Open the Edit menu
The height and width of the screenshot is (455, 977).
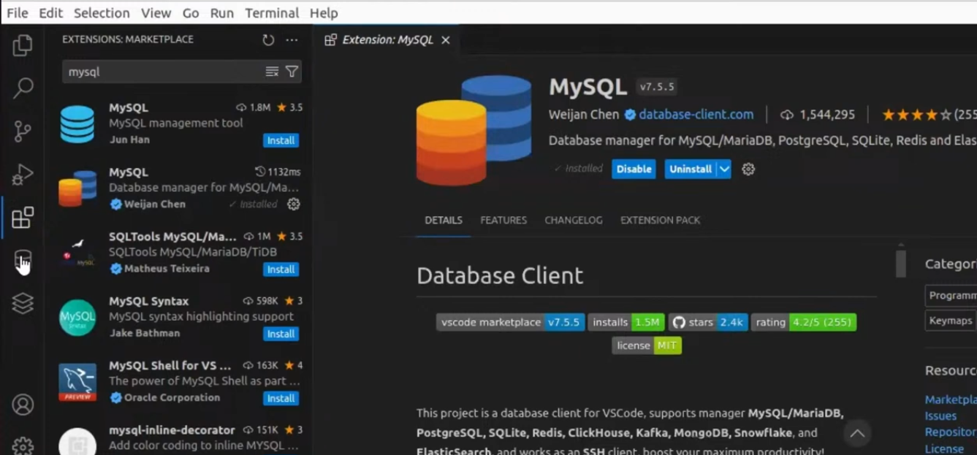(x=50, y=13)
